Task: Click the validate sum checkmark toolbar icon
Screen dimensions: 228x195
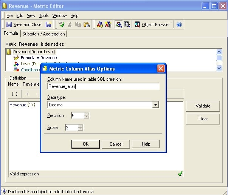Action: click(61, 25)
